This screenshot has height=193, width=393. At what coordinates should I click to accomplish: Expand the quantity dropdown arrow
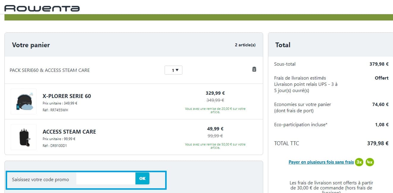point(177,70)
